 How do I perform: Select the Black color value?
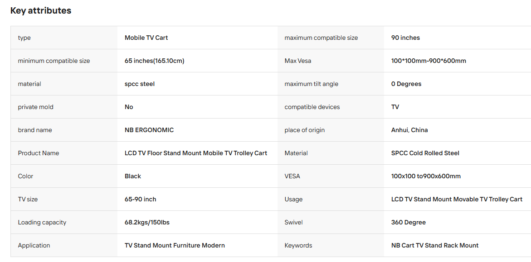[x=133, y=176]
